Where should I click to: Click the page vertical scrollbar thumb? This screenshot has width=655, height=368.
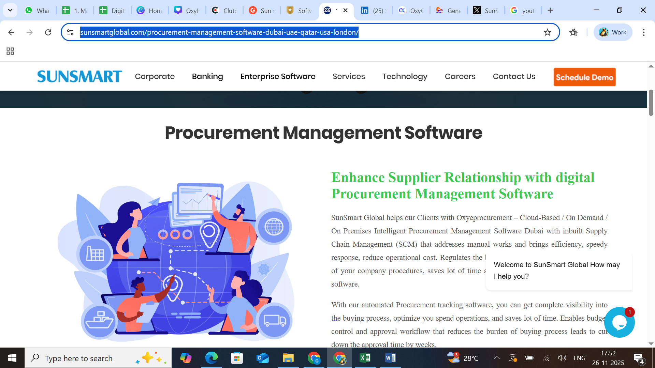pos(651,103)
